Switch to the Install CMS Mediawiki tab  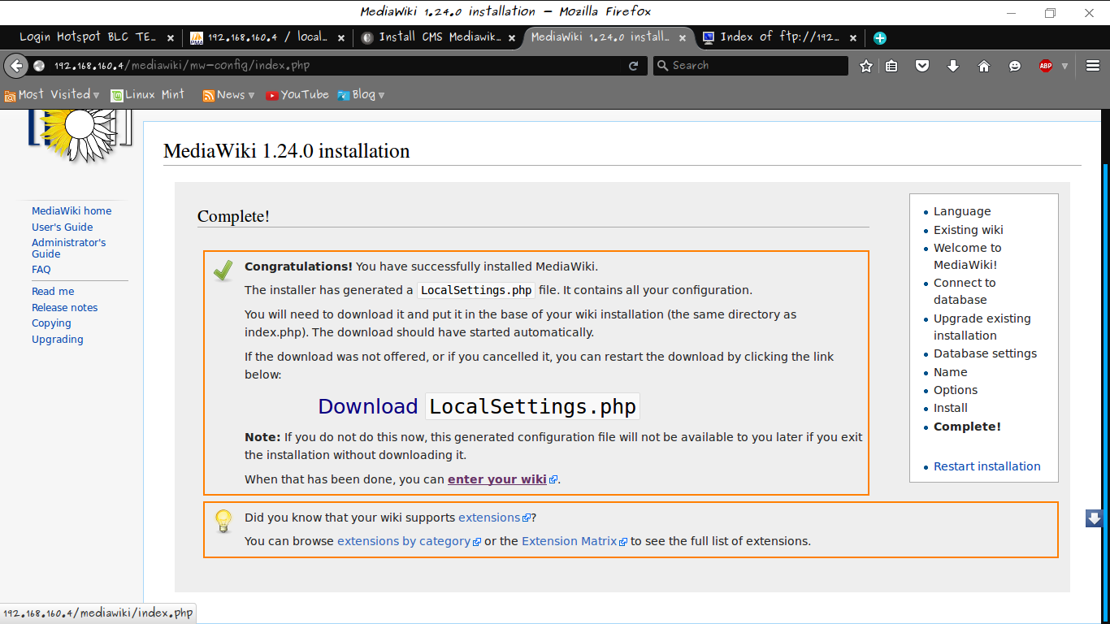tap(439, 37)
